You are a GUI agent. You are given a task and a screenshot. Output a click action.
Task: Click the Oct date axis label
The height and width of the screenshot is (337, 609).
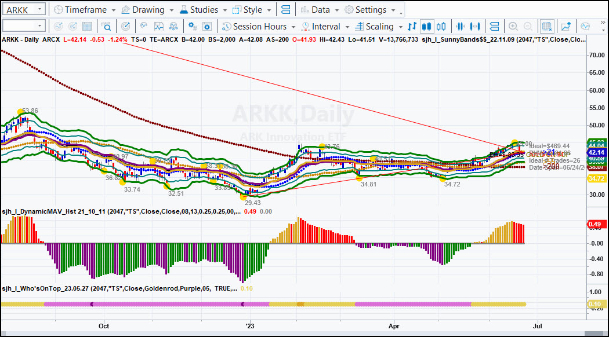click(104, 326)
